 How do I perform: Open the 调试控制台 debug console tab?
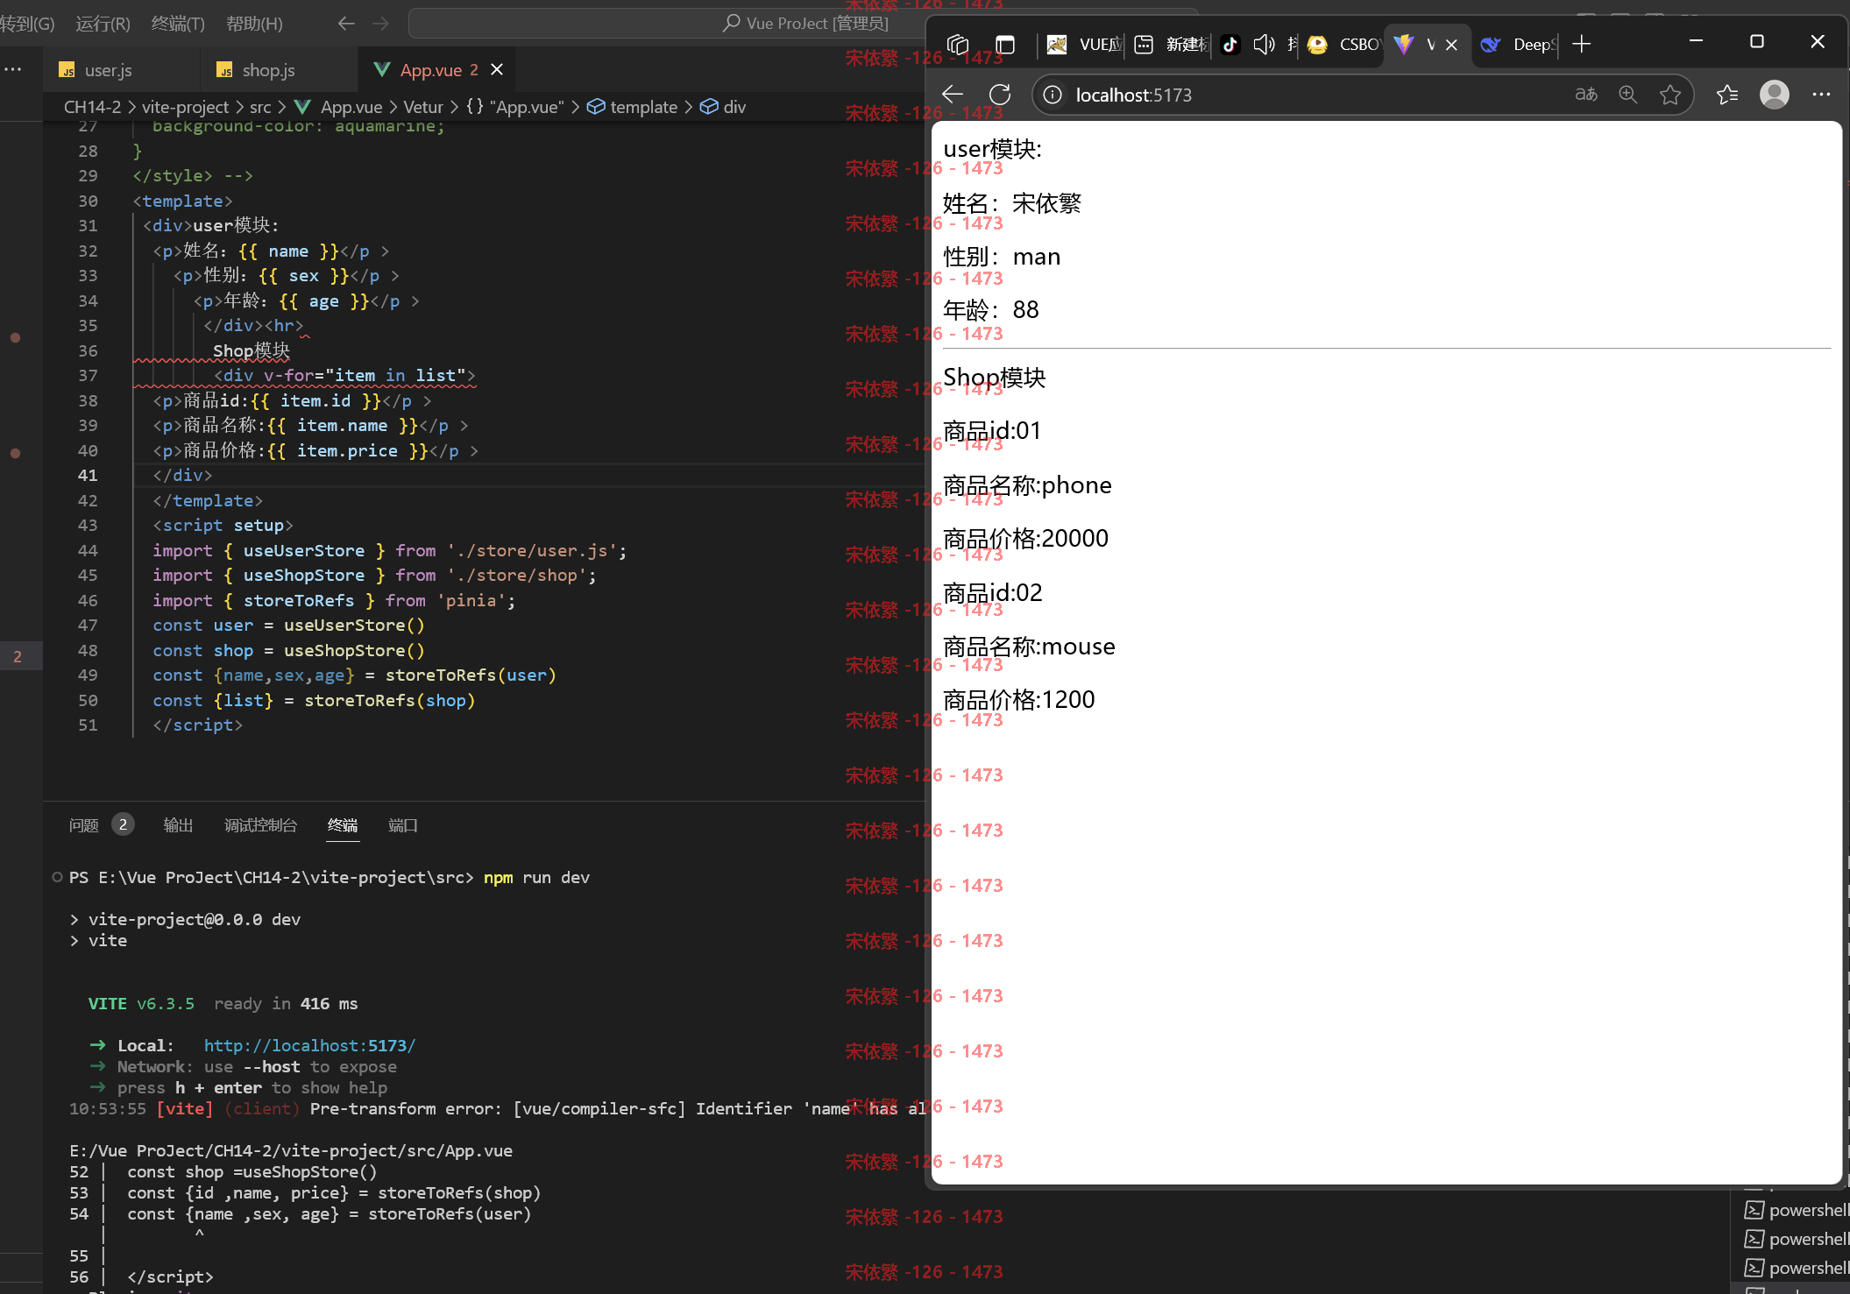[260, 825]
